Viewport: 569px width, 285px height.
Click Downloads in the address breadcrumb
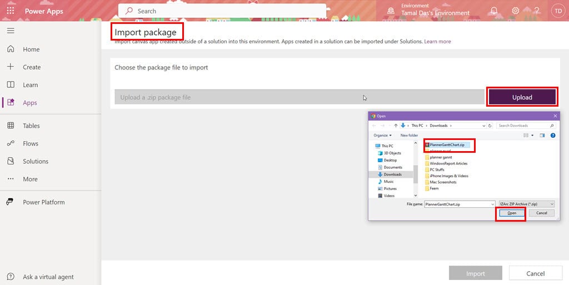point(438,126)
